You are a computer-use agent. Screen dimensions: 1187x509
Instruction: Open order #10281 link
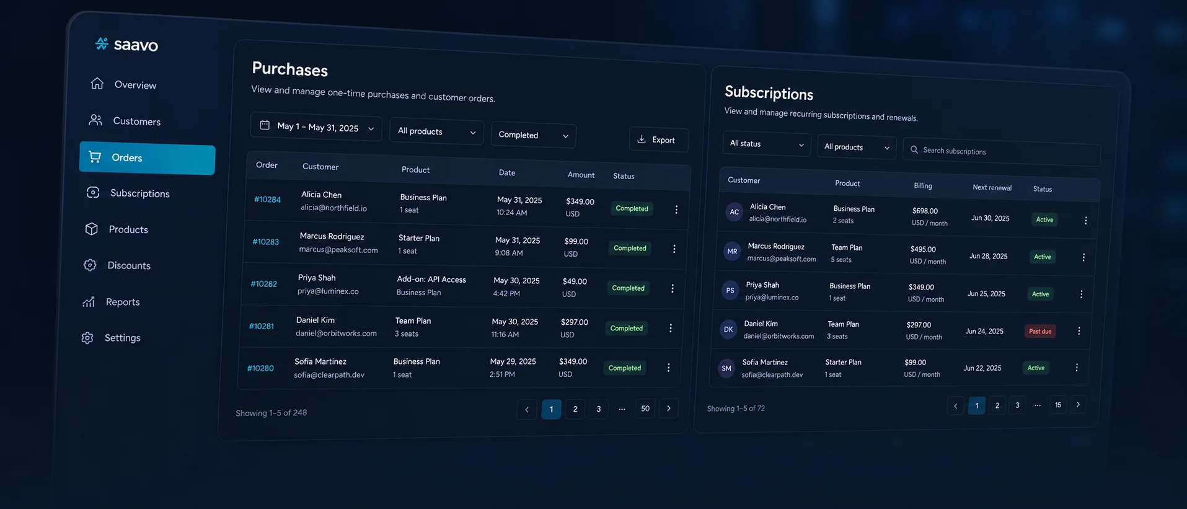pos(262,326)
